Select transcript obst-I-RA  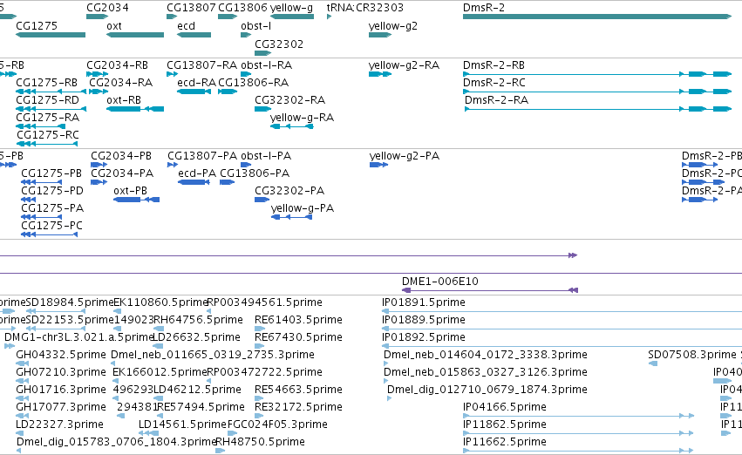point(246,74)
